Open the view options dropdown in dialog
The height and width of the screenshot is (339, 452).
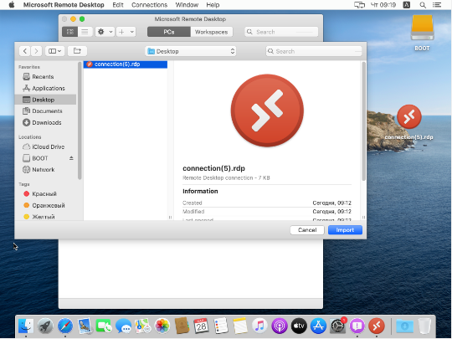pyautogui.click(x=54, y=51)
